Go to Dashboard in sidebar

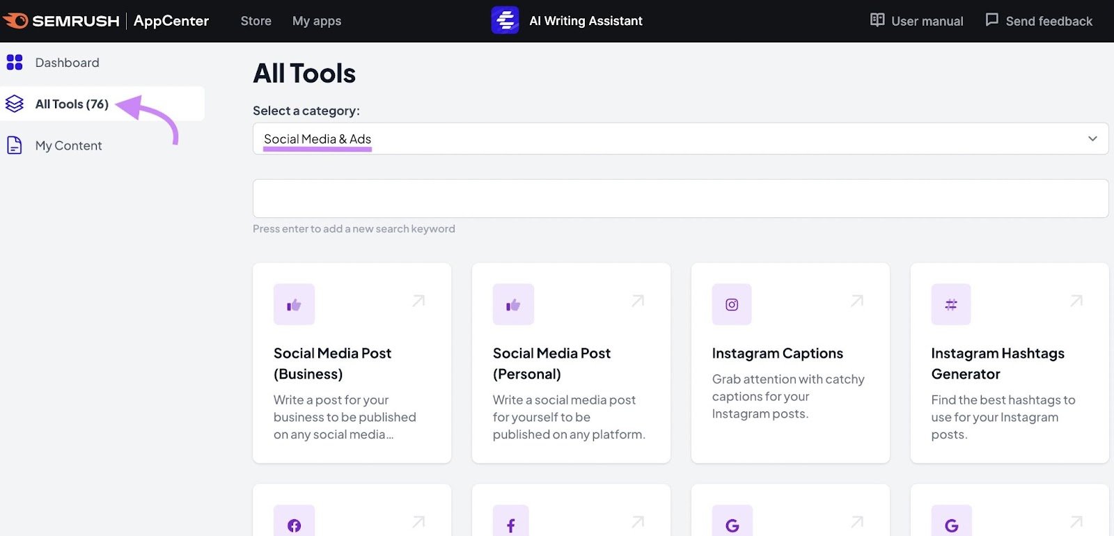tap(67, 63)
